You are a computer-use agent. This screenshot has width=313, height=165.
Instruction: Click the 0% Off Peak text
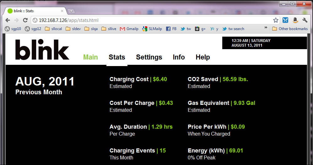point(202,157)
